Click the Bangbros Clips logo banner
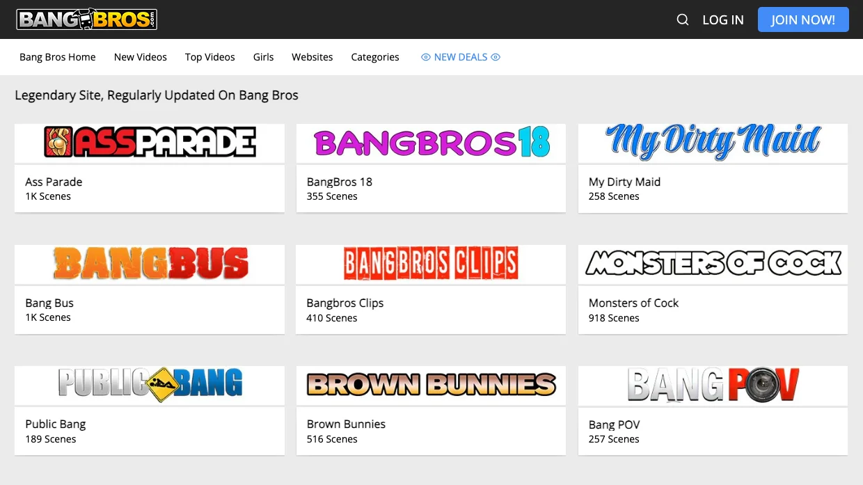This screenshot has height=485, width=863. [x=431, y=264]
